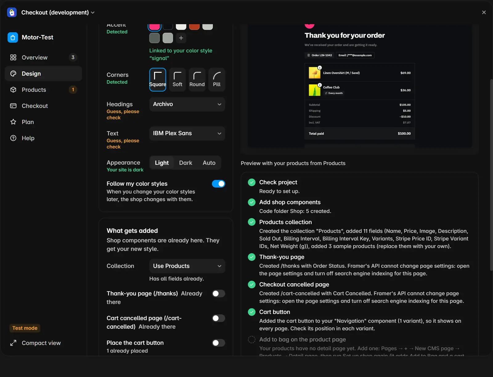
Task: Select Round corners option
Action: pyautogui.click(x=197, y=79)
